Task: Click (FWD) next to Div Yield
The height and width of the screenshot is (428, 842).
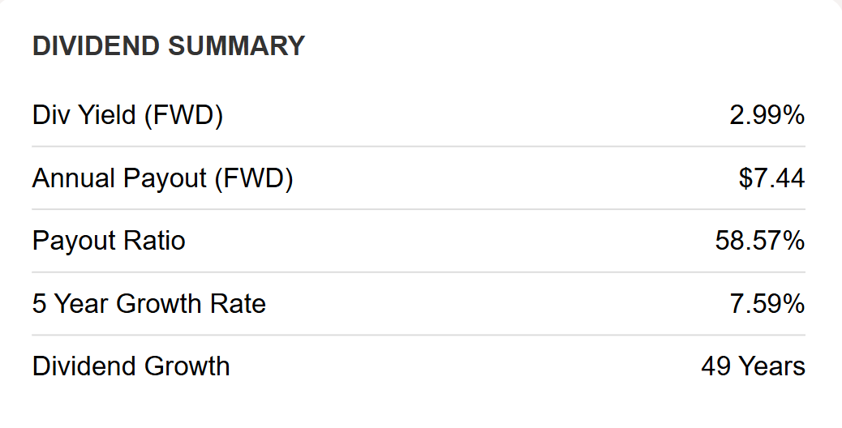Action: coord(183,116)
